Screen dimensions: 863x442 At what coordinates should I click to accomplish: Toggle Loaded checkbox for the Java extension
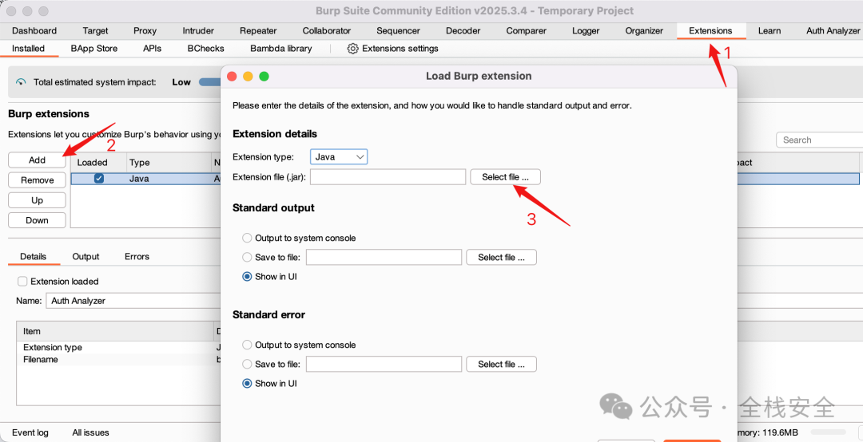(99, 179)
